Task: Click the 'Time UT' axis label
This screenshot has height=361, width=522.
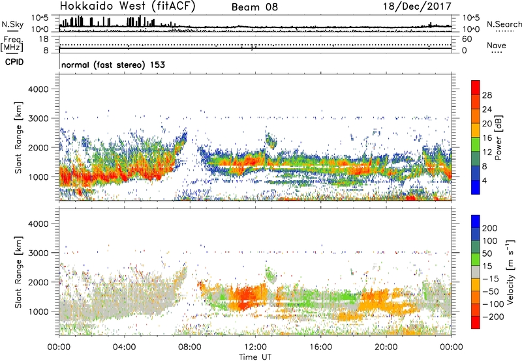Action: pyautogui.click(x=255, y=357)
